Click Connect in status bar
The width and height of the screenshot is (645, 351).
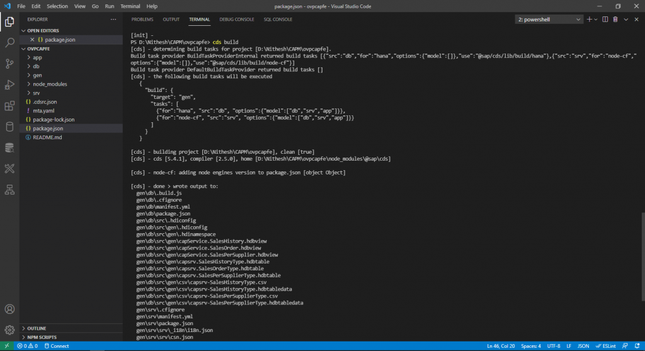[56, 346]
